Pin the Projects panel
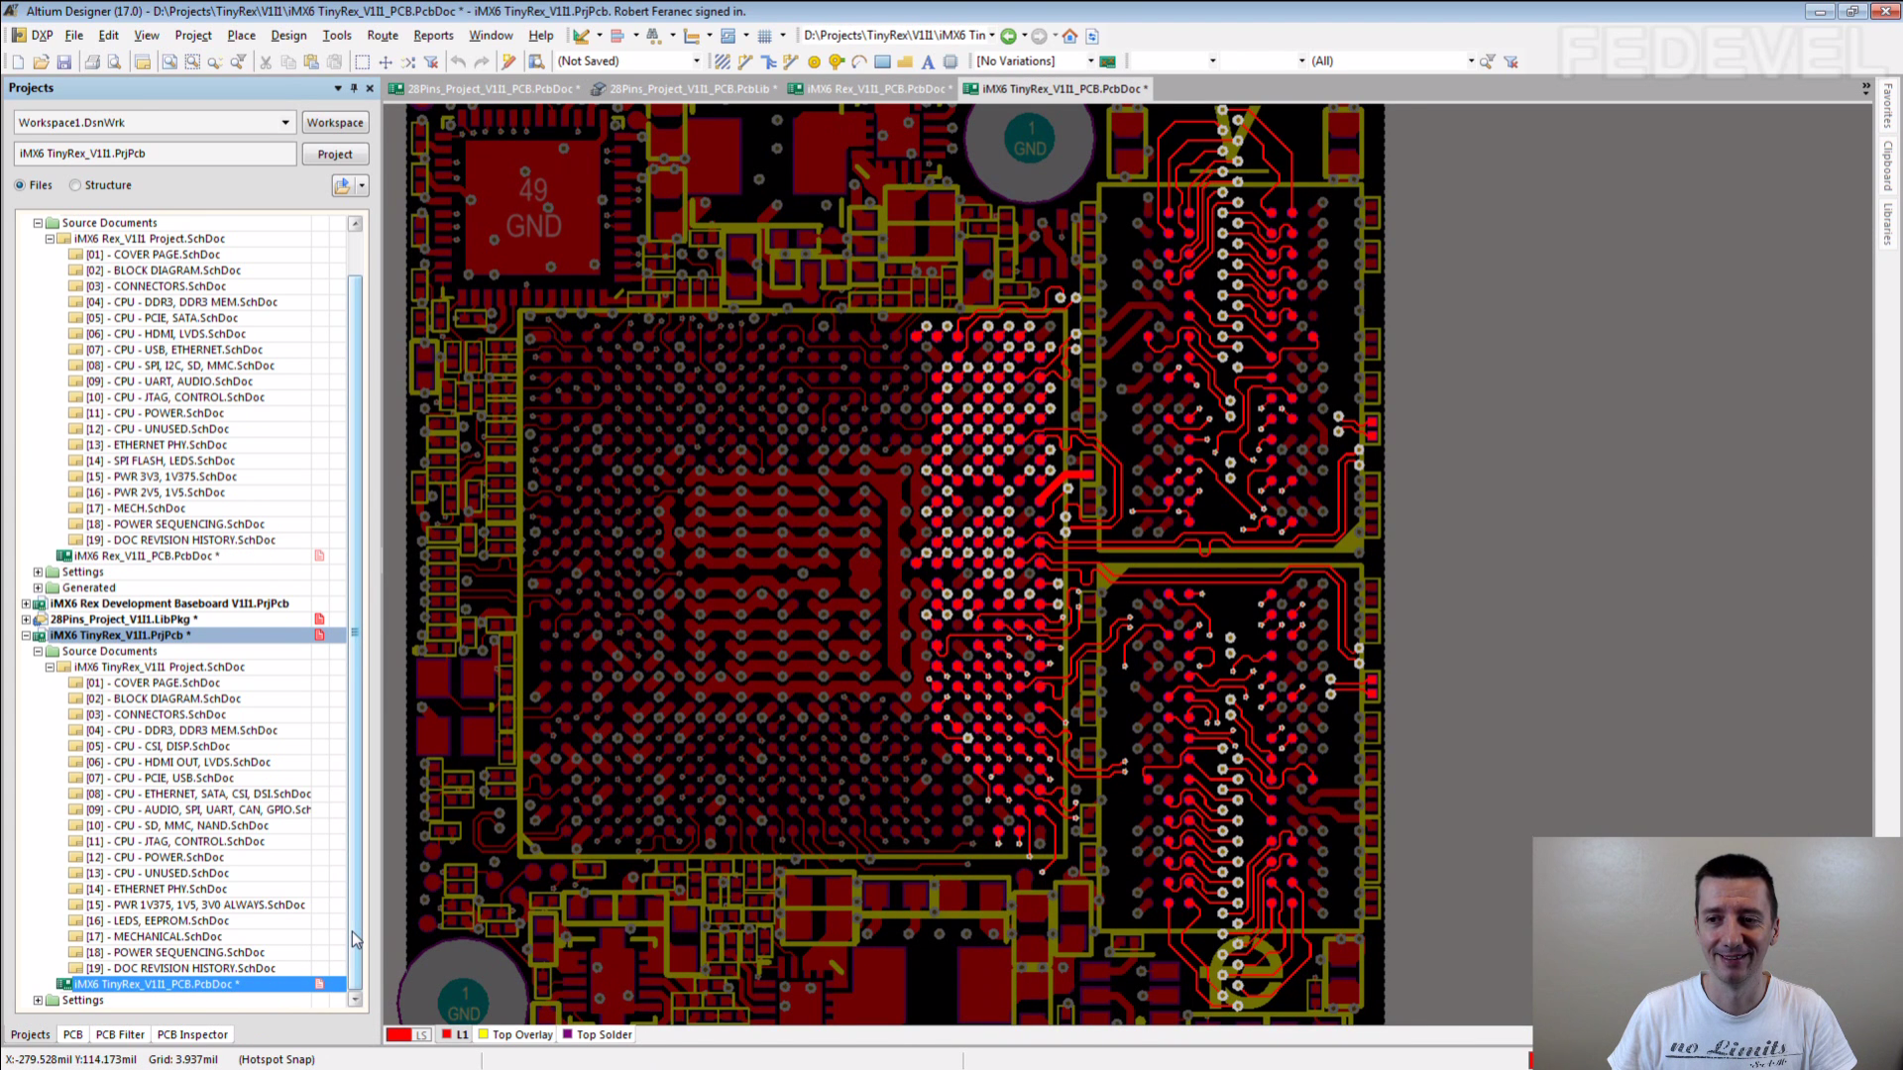Viewport: 1903px width, 1070px height. [354, 88]
